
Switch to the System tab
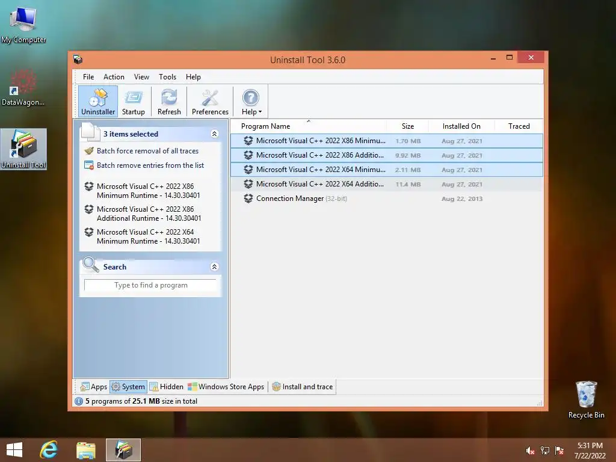(x=129, y=387)
